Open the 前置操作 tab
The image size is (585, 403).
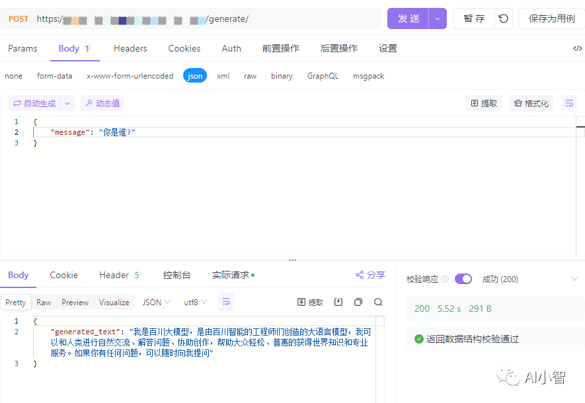pos(280,48)
